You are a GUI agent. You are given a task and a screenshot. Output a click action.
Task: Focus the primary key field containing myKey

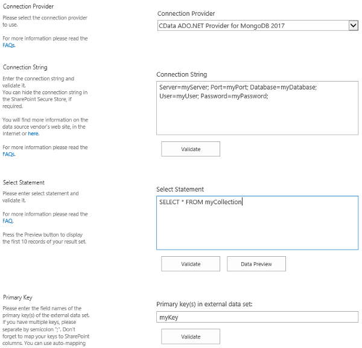(257, 317)
